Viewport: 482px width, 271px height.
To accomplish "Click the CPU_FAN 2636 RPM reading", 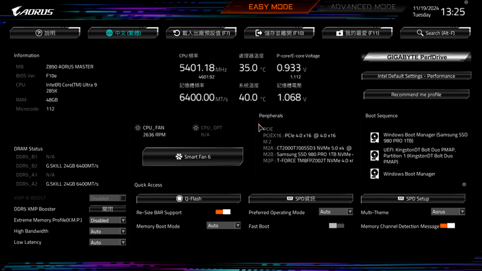I will point(154,135).
